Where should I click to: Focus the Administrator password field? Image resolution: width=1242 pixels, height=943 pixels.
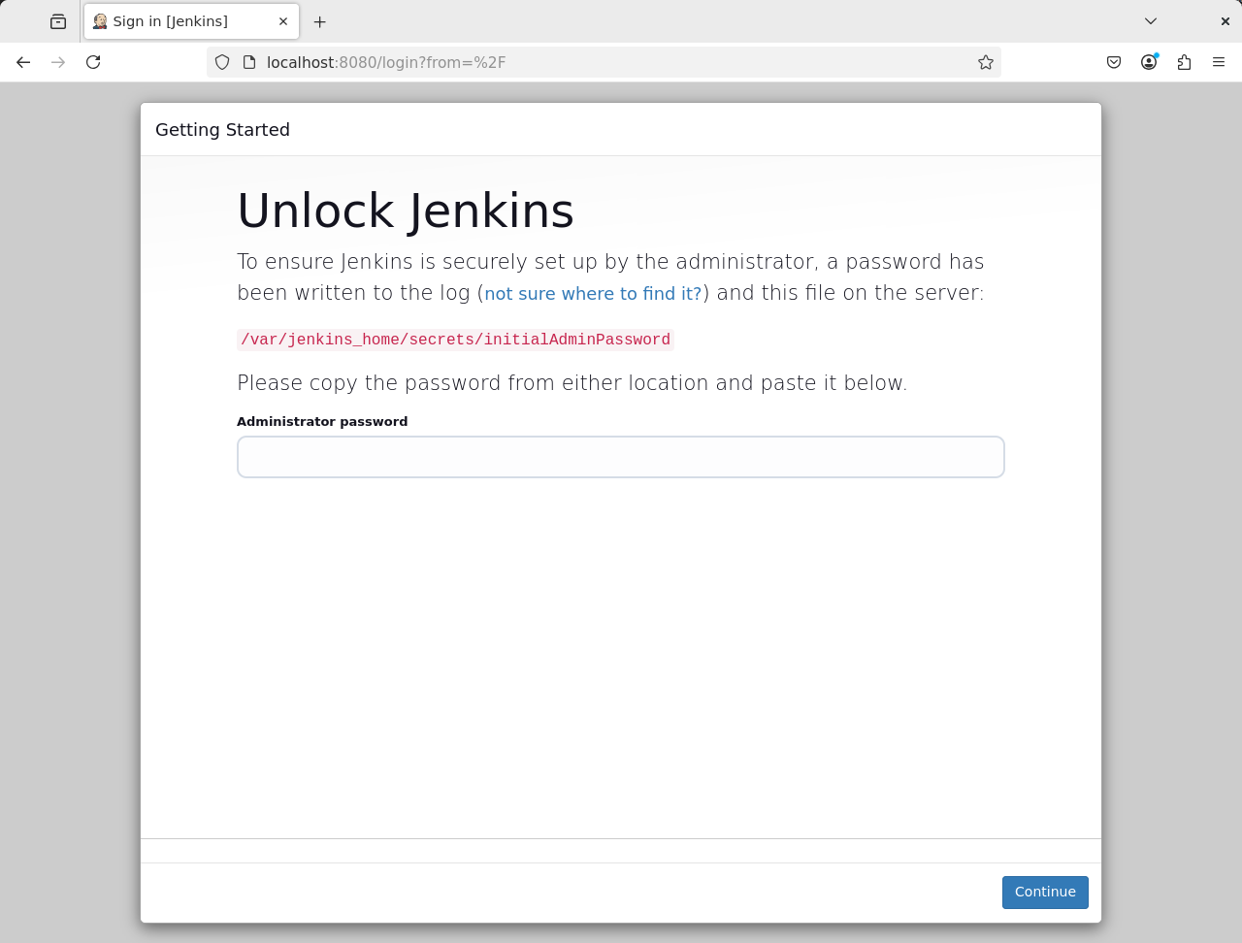(621, 457)
